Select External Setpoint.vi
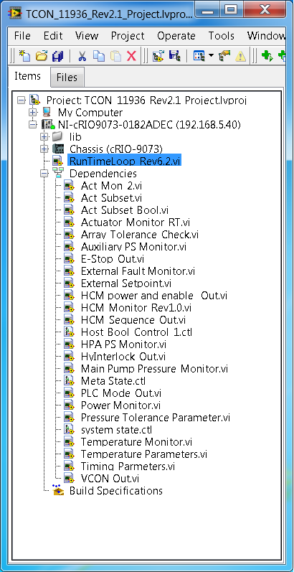 click(126, 283)
